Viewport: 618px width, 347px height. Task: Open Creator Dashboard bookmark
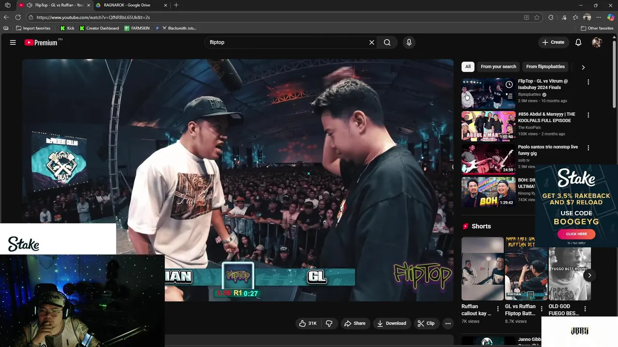tap(99, 28)
